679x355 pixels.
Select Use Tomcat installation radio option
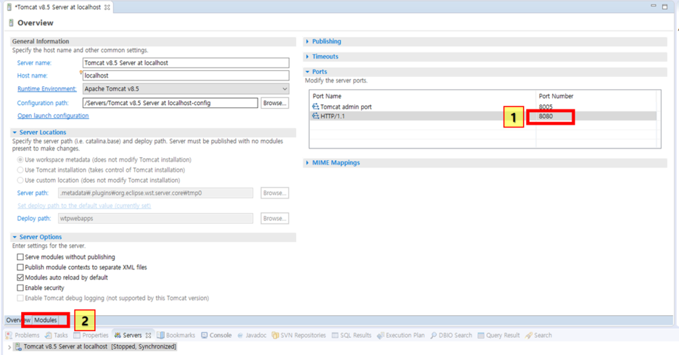[20, 170]
